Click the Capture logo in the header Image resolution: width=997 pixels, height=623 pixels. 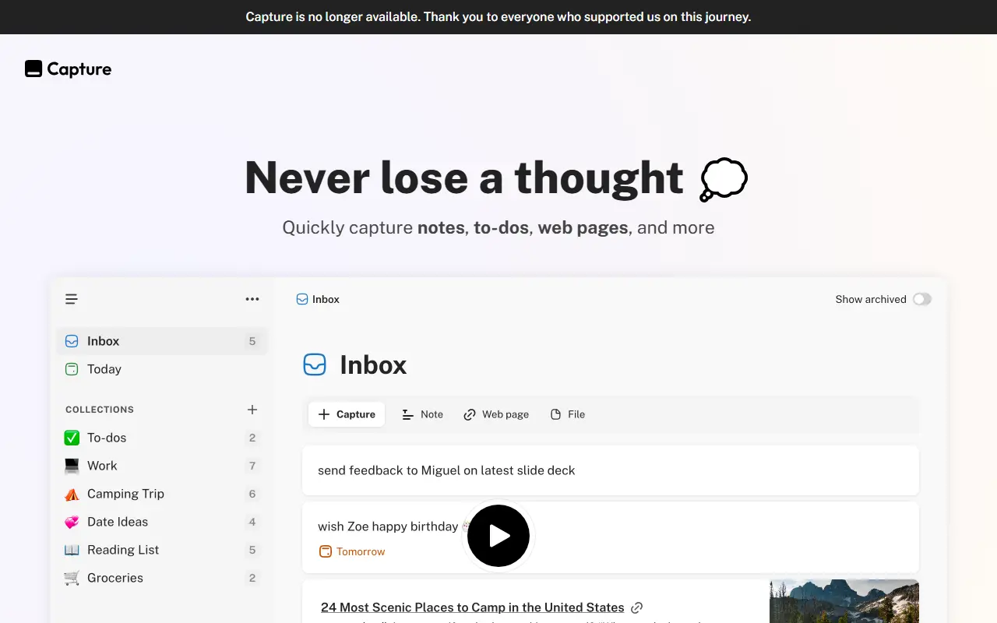point(69,69)
